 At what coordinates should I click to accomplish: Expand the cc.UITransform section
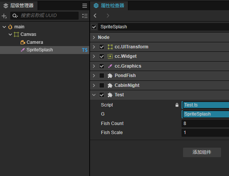[94, 47]
